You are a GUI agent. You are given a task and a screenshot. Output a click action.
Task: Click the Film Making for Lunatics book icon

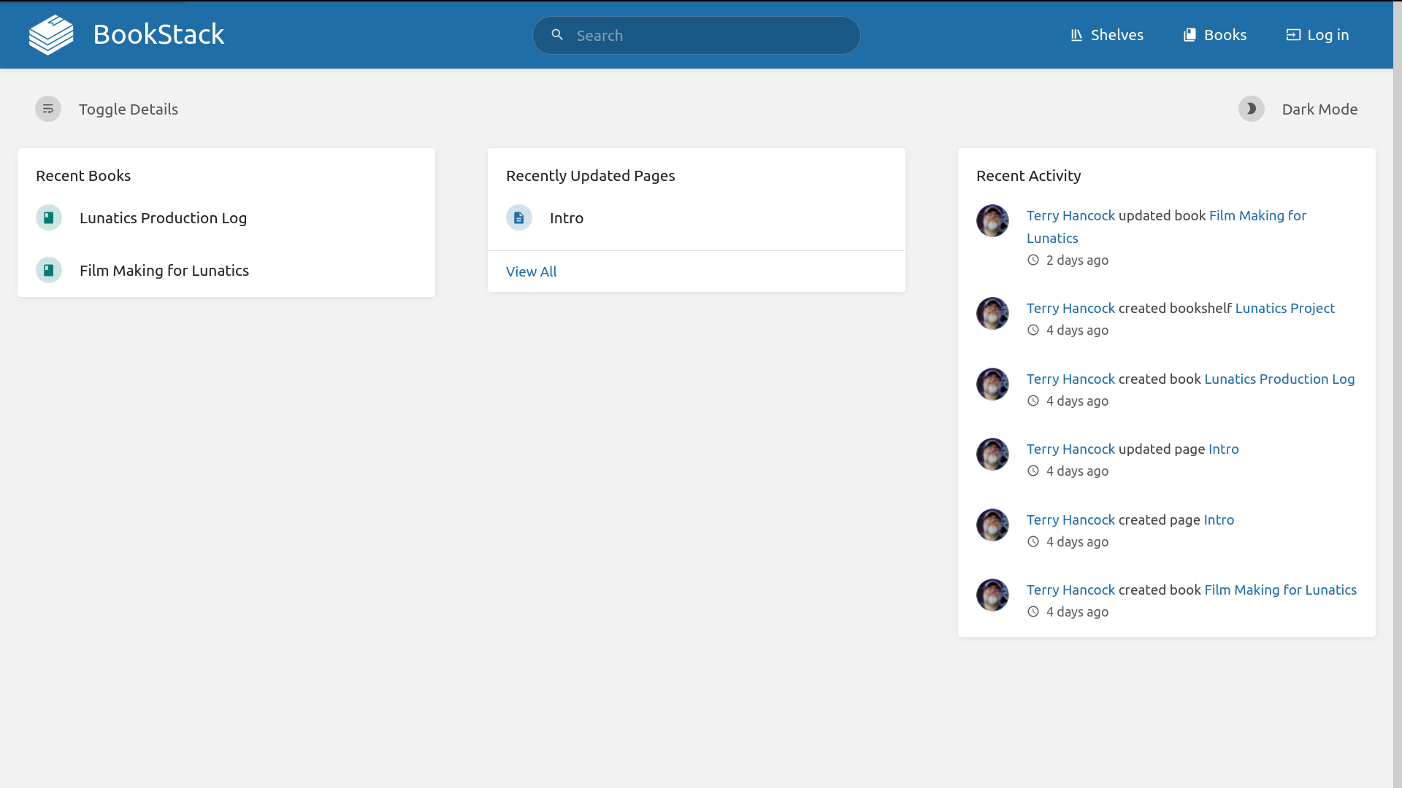point(49,270)
